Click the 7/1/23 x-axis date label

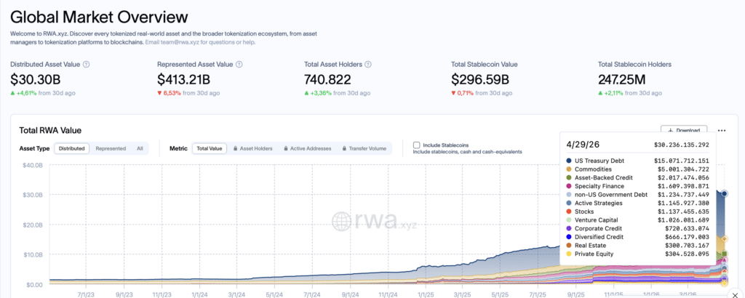coord(87,294)
